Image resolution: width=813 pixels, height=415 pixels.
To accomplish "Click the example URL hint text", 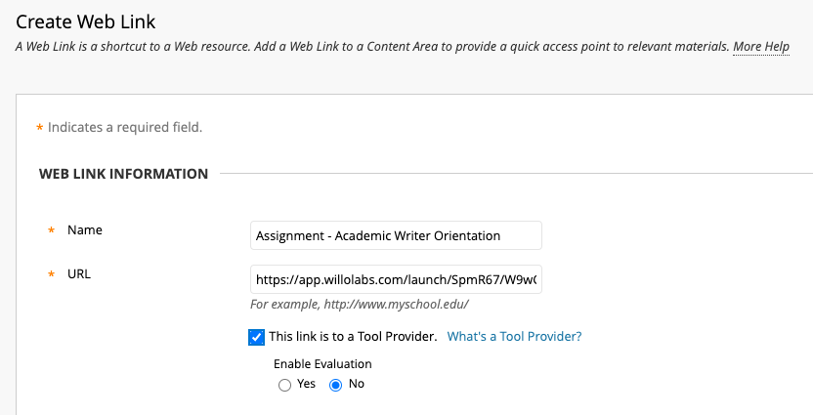I will coord(360,304).
